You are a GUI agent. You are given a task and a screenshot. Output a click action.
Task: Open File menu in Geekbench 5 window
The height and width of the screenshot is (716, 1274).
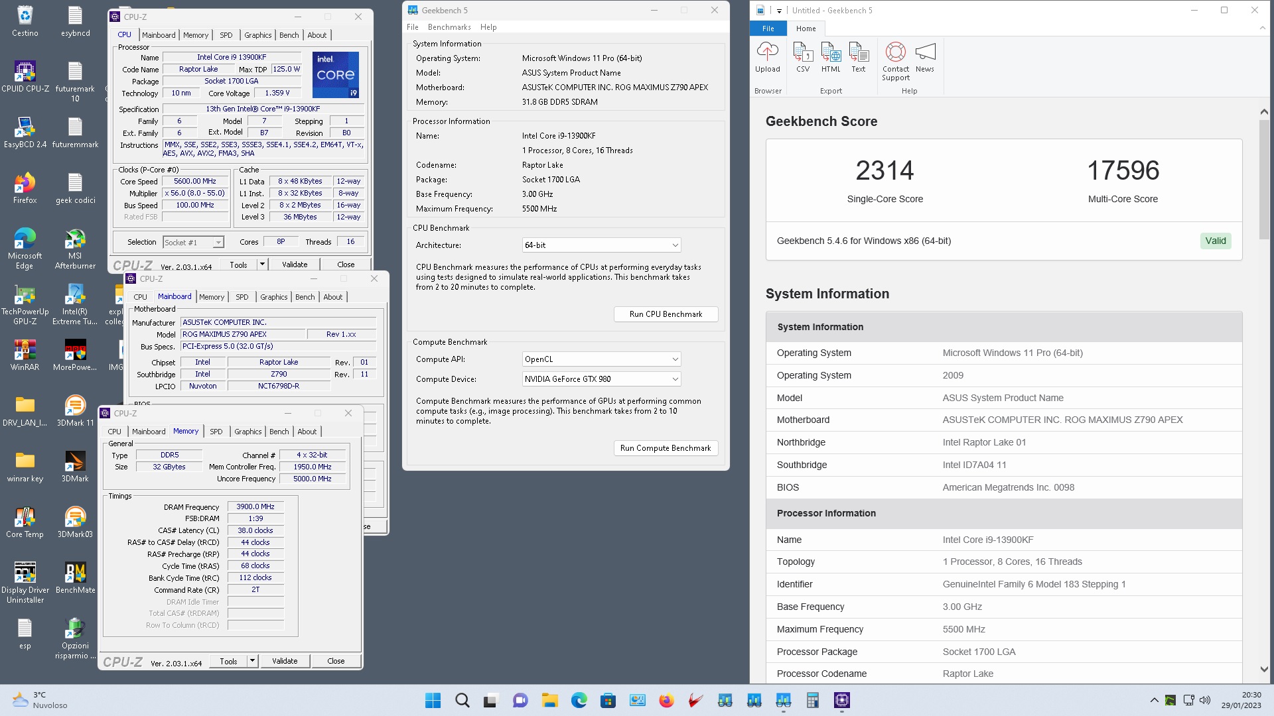(413, 27)
